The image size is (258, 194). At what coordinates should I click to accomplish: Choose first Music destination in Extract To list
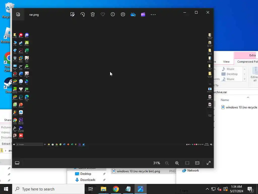pos(228,69)
